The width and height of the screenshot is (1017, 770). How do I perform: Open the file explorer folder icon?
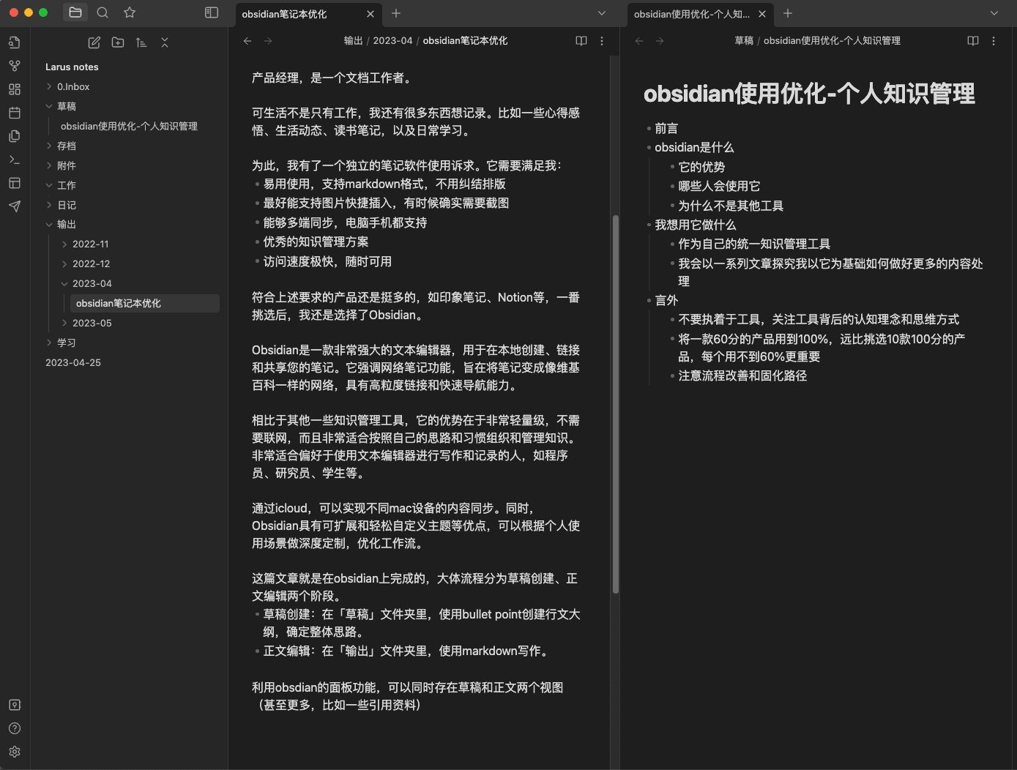pos(75,12)
